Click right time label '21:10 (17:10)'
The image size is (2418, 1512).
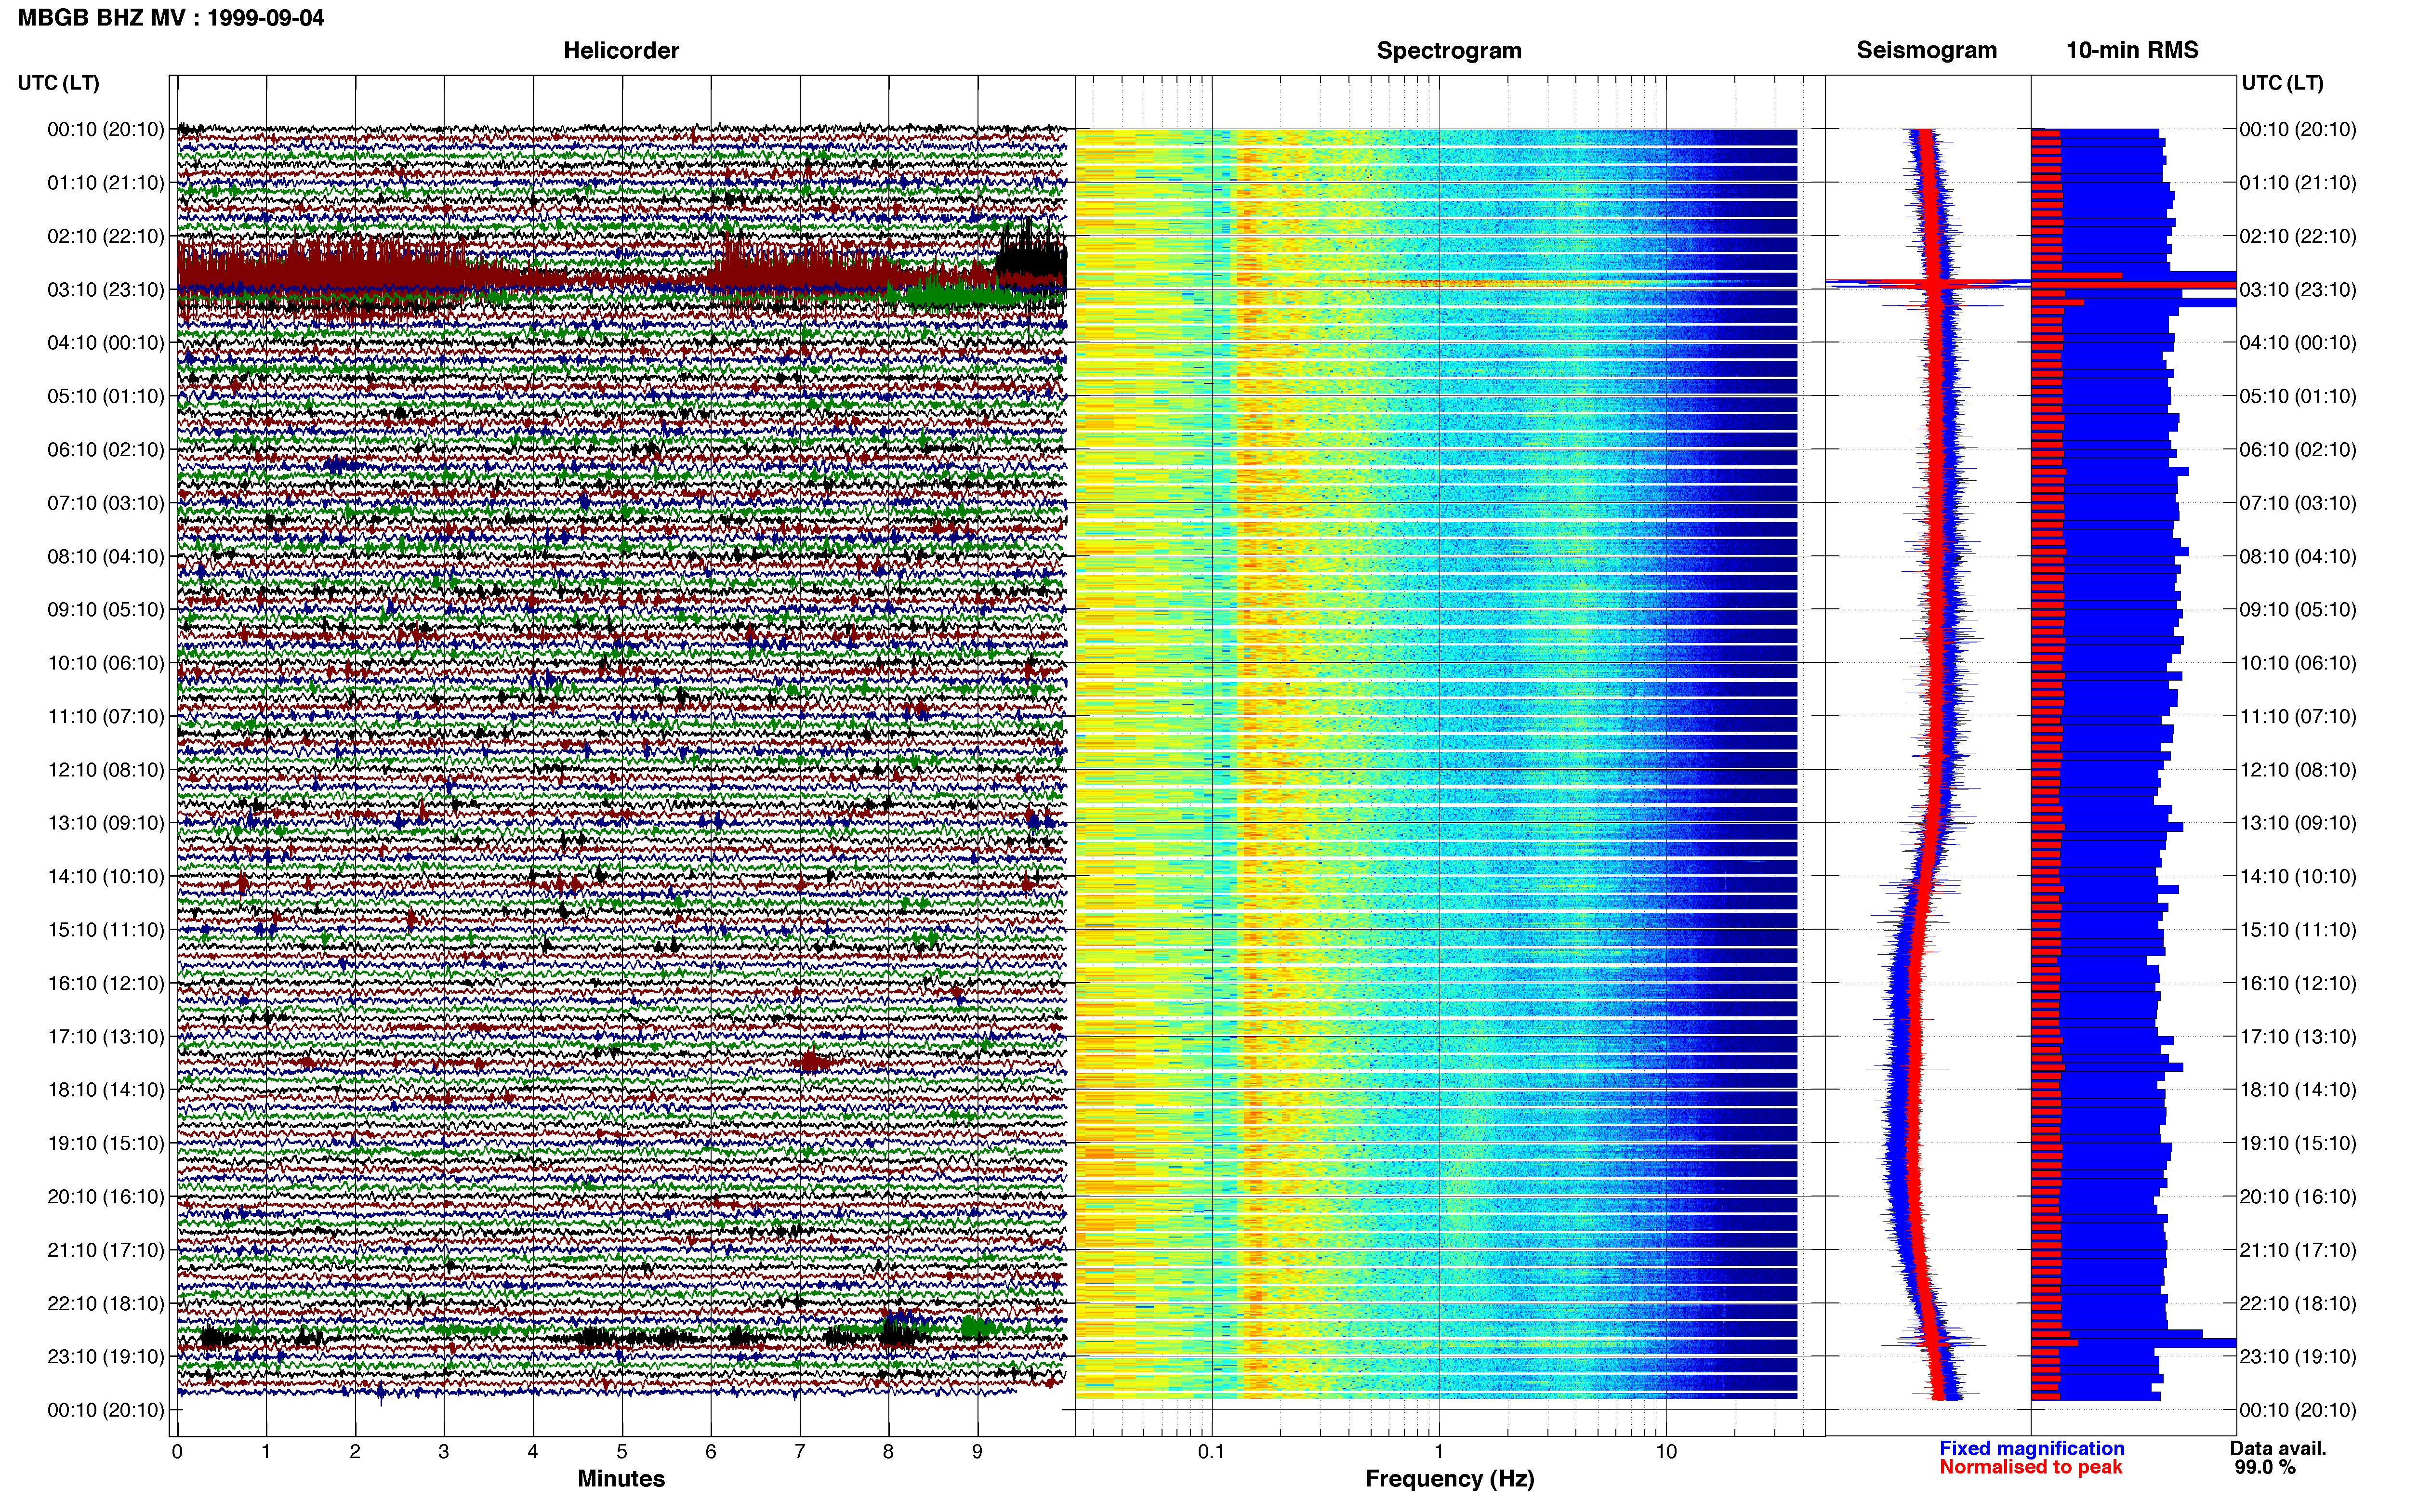(2298, 1250)
